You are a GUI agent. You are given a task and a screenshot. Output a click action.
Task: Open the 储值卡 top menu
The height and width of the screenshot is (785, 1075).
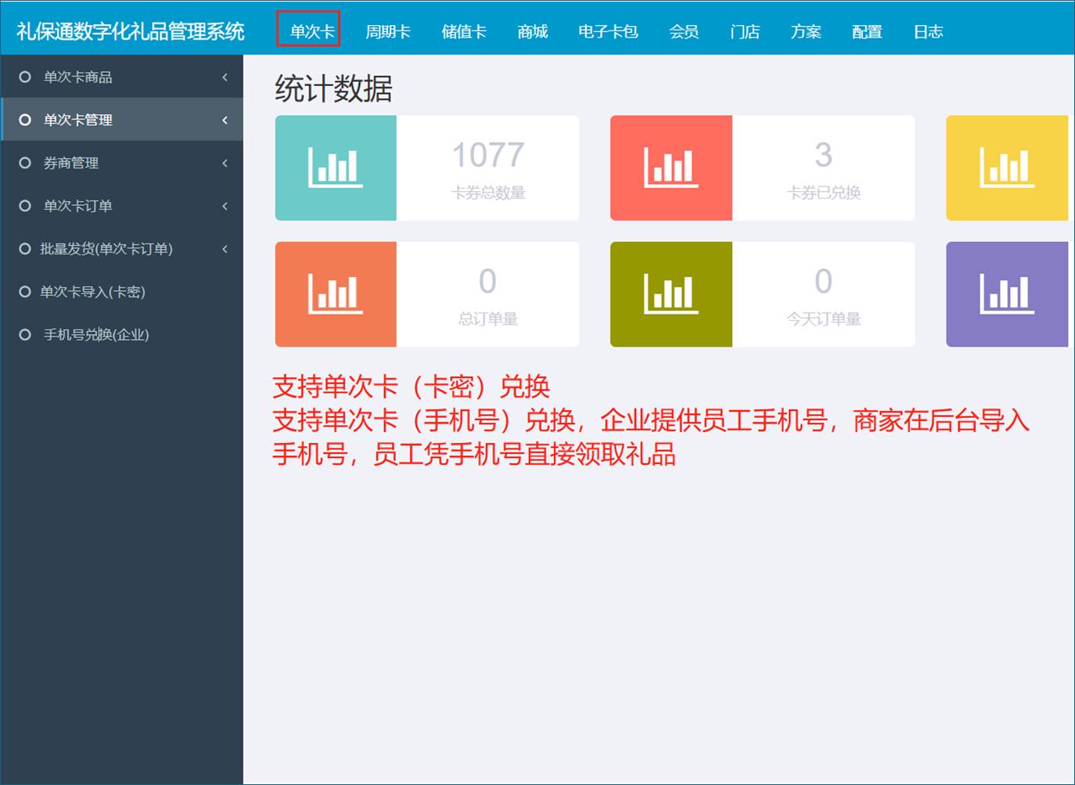click(x=463, y=31)
